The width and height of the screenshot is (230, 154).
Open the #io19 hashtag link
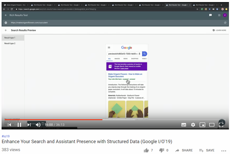pos(5,136)
